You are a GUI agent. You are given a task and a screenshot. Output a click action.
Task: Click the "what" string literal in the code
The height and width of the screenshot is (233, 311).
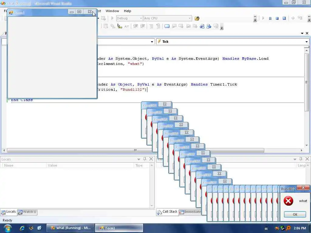[135, 64]
